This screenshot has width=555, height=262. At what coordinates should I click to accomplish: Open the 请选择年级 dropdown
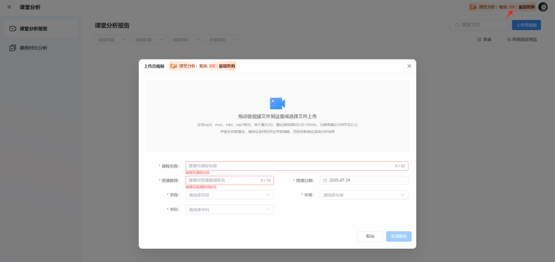(364, 195)
